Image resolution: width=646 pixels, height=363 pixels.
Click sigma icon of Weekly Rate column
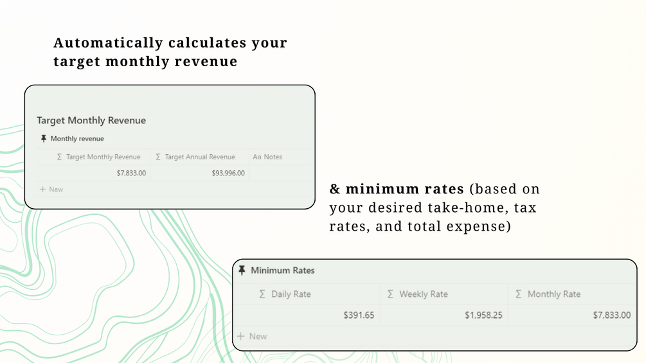[x=390, y=294]
